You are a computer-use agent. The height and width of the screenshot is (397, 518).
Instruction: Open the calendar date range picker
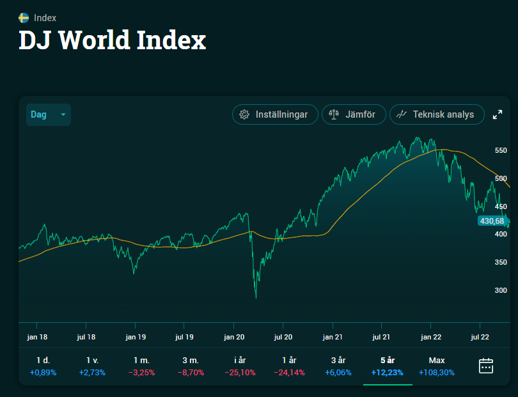click(x=486, y=366)
